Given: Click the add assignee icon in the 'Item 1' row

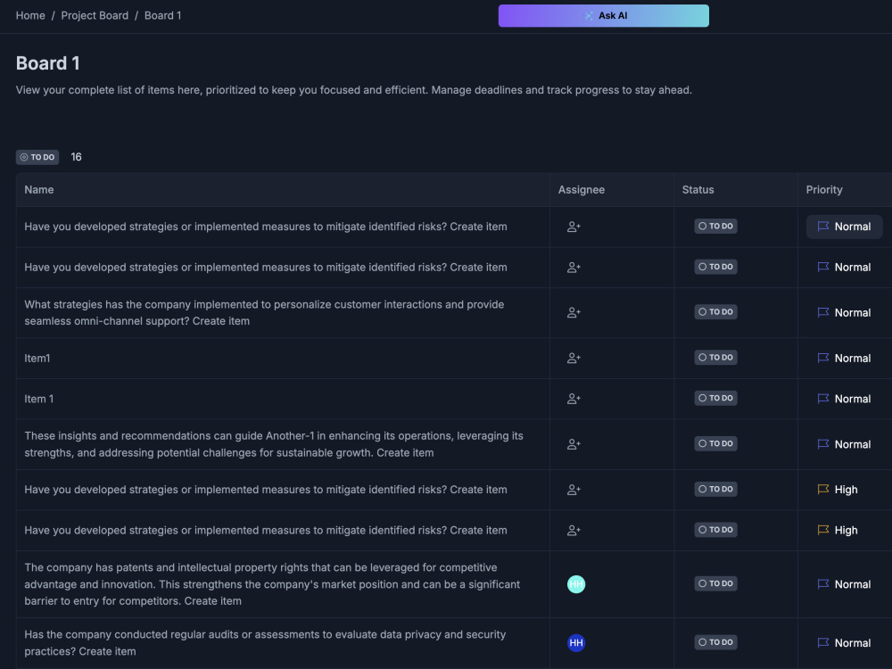Looking at the screenshot, I should tap(574, 400).
